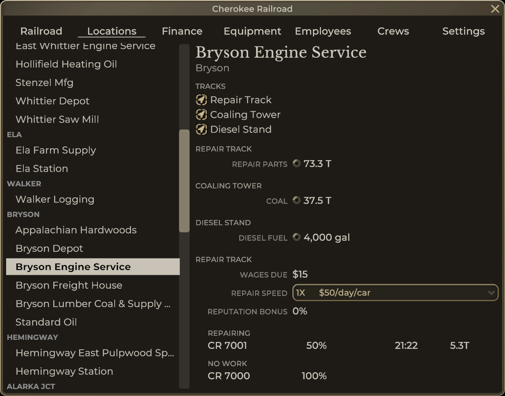Image resolution: width=505 pixels, height=396 pixels.
Task: Select Bryson Engine Service in list
Action: pos(93,267)
